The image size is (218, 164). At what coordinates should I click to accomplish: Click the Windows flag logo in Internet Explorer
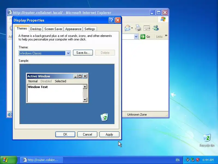click(163, 19)
